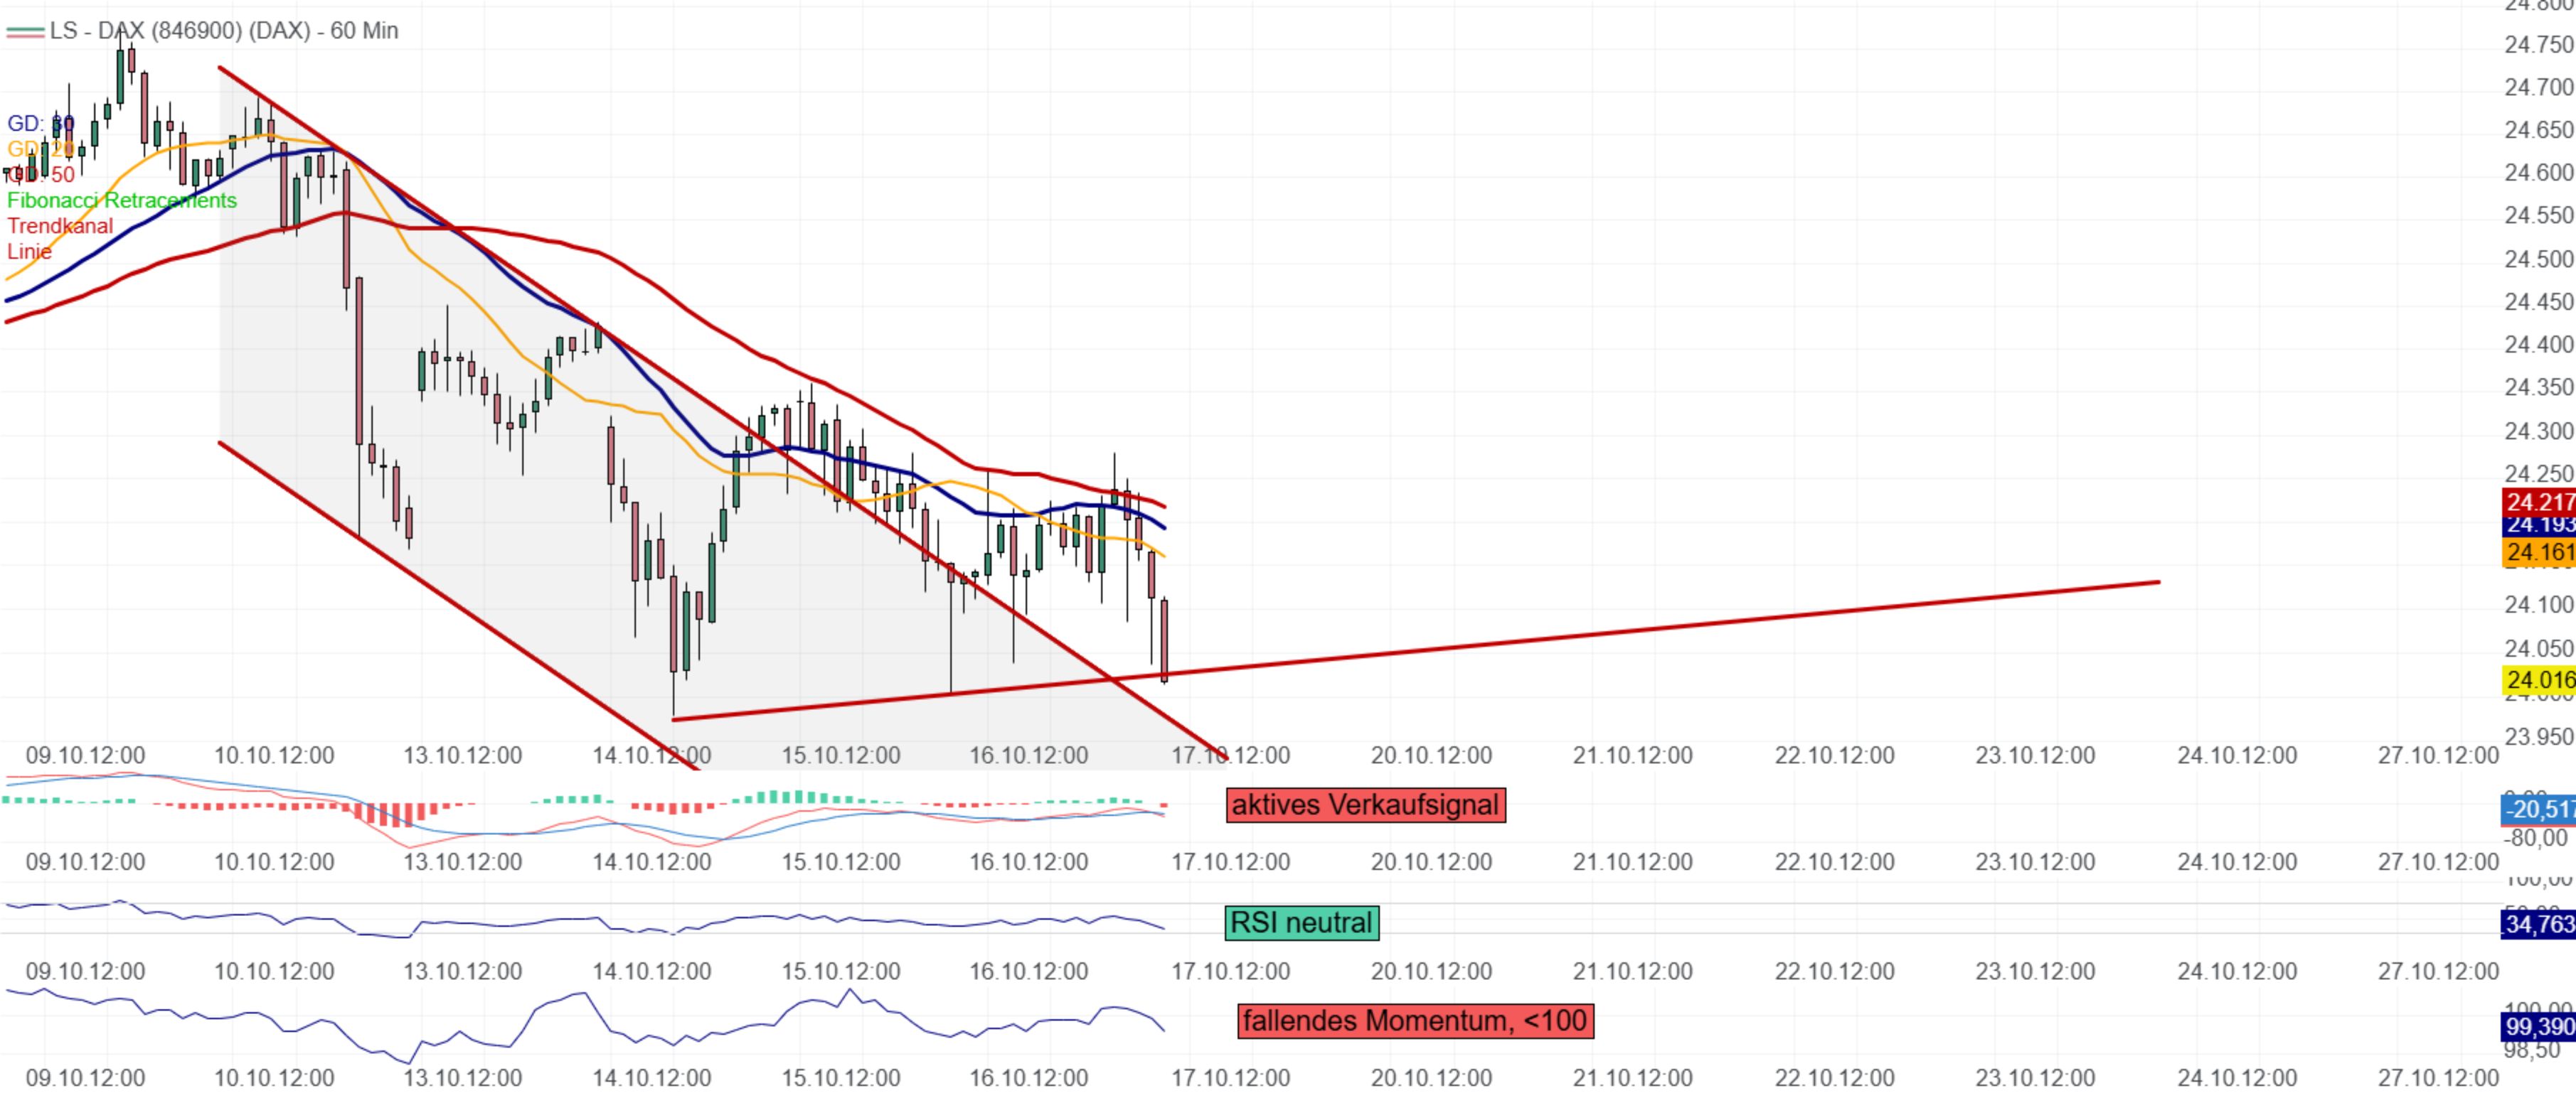Click the red 24.217 price tag

pos(2538,502)
